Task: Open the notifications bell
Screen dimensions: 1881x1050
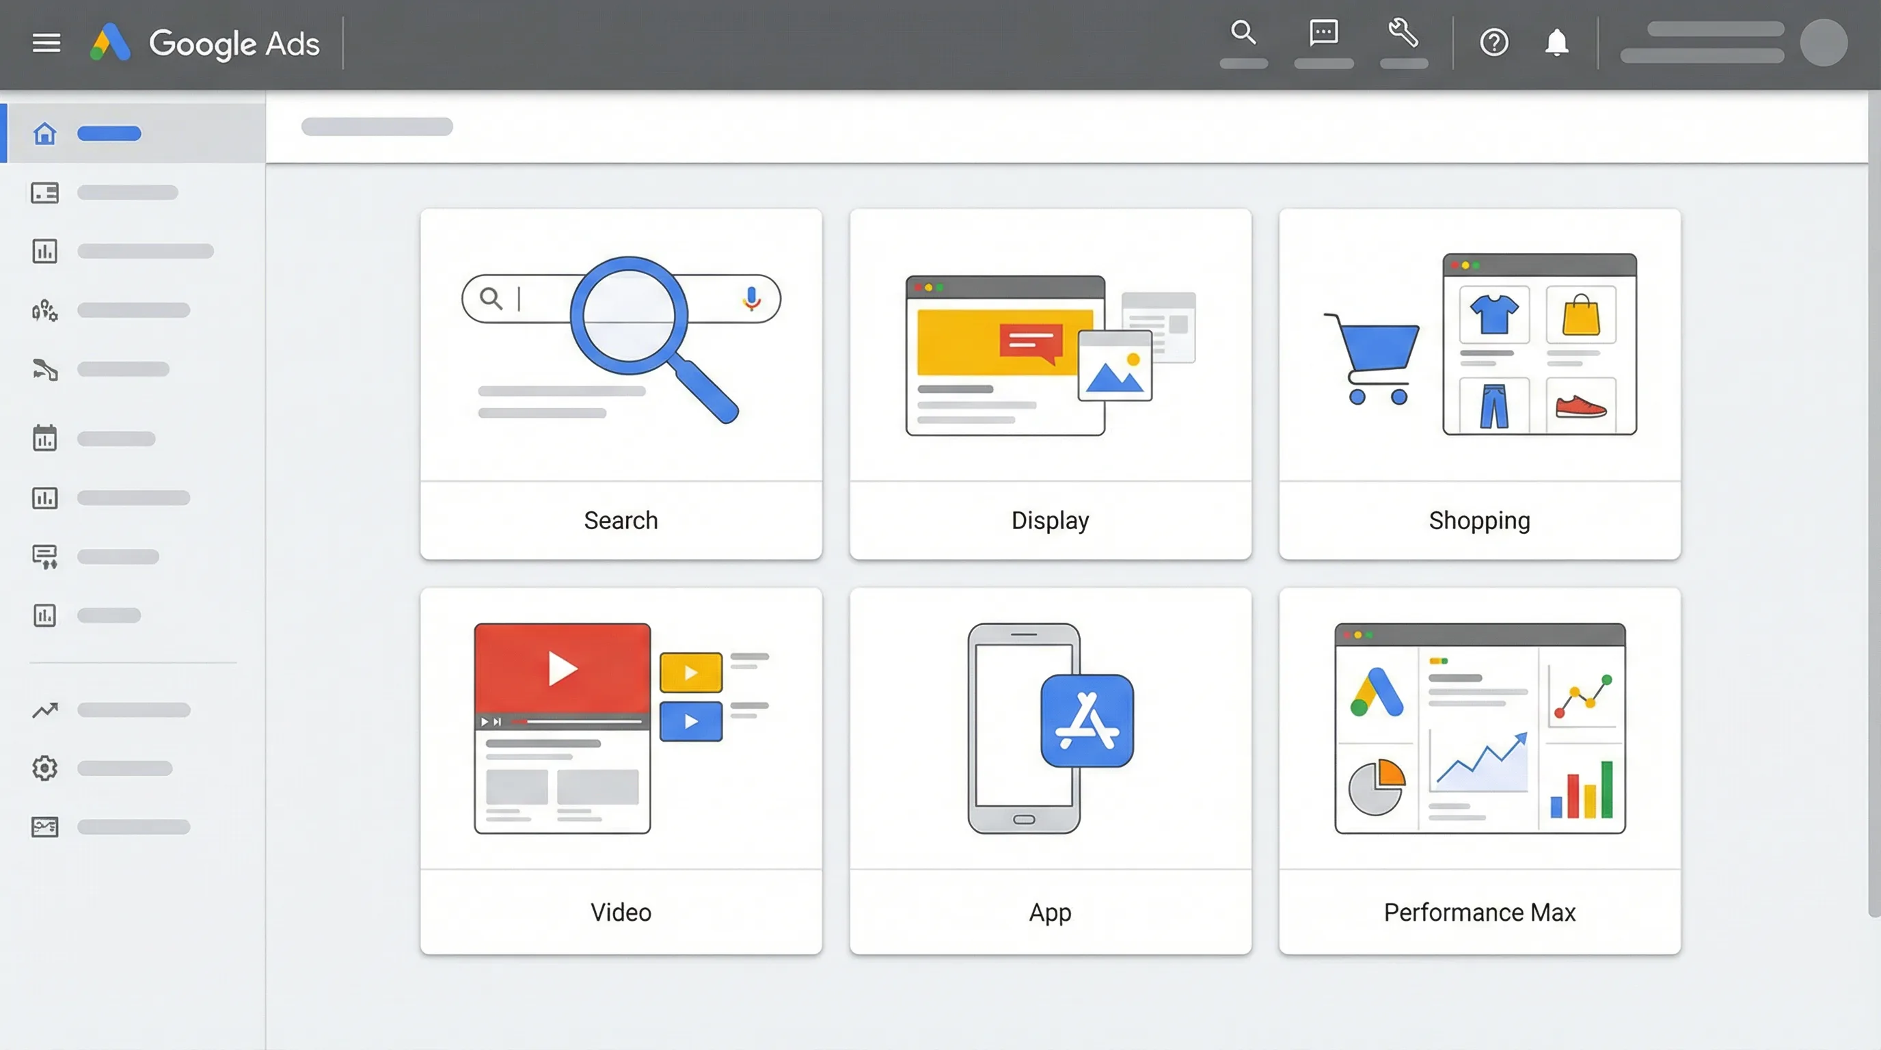Action: (x=1556, y=42)
